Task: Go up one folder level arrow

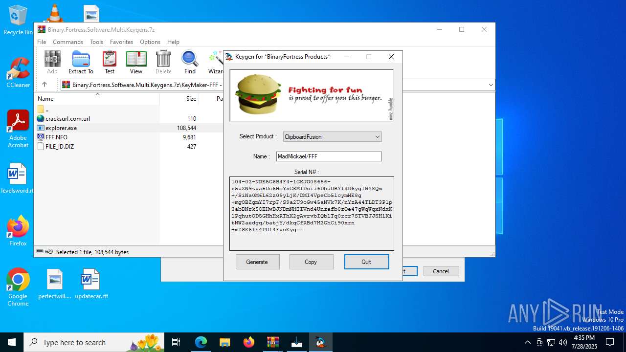Action: coord(44,85)
